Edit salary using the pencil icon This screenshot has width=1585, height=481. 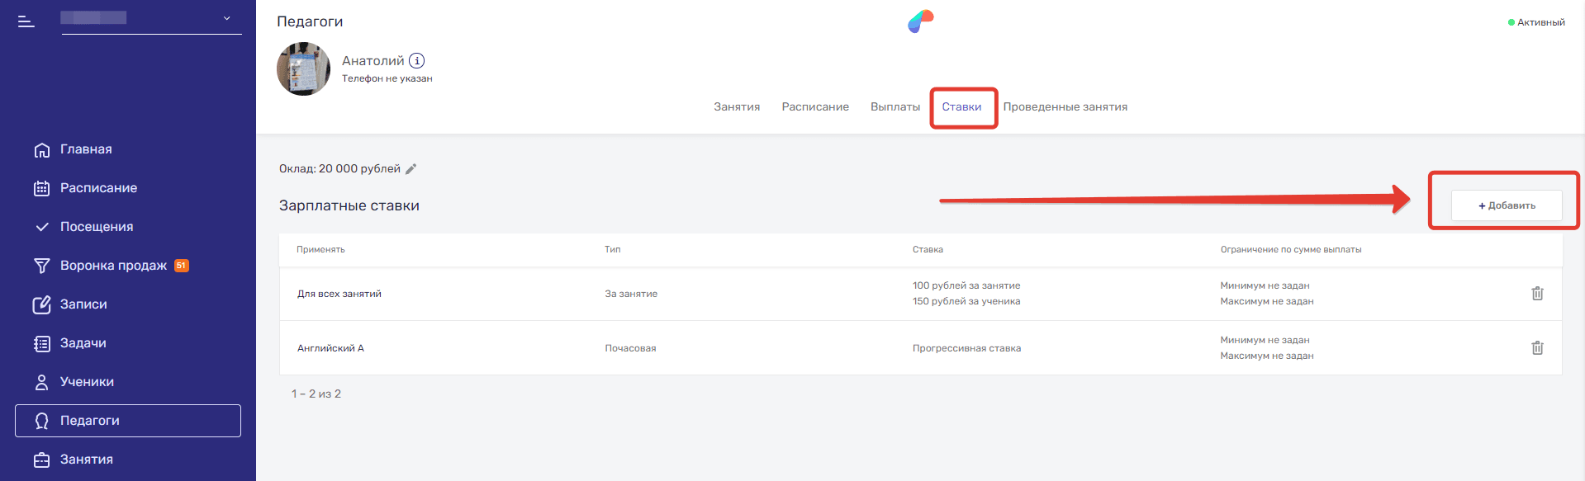pyautogui.click(x=410, y=169)
